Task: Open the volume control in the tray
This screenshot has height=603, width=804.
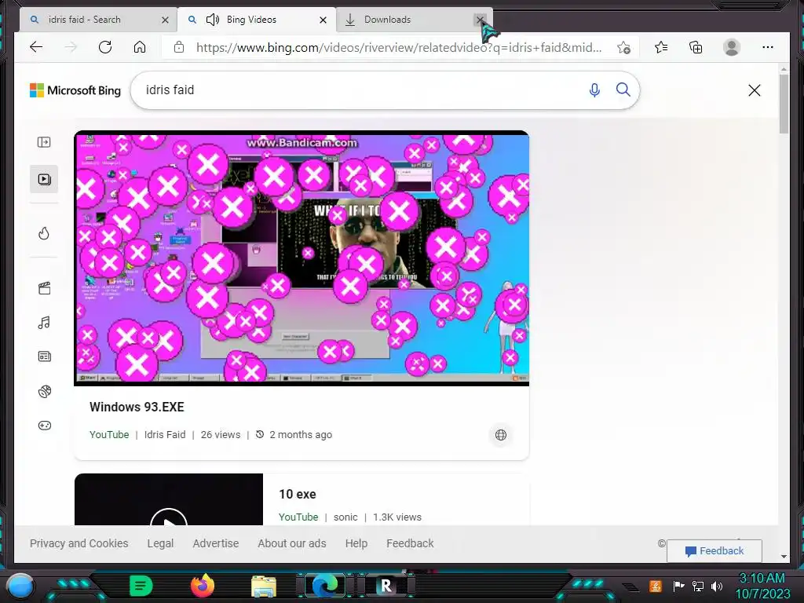Action: 717,586
